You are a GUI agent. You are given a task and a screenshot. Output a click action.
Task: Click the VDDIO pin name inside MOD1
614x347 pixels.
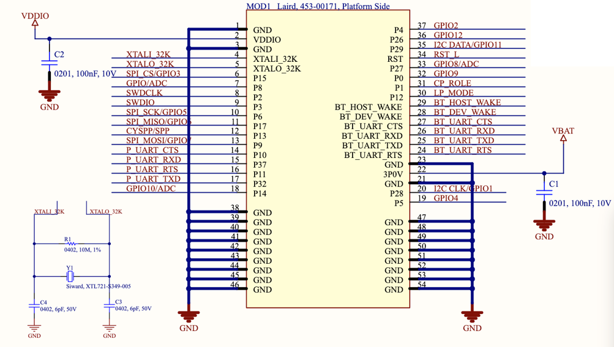pos(267,40)
